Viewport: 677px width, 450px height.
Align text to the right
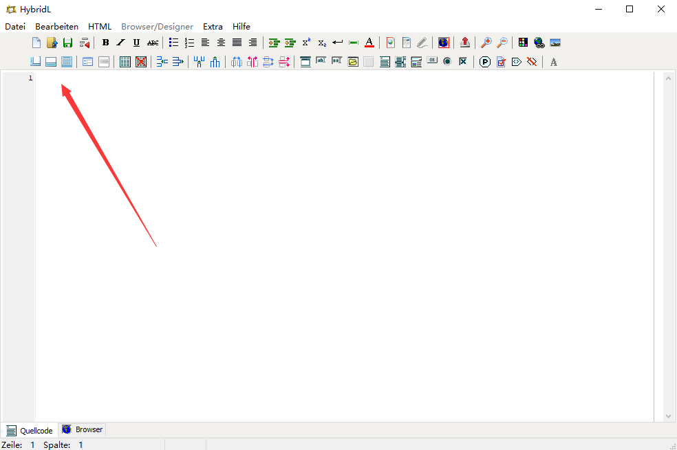tap(252, 43)
